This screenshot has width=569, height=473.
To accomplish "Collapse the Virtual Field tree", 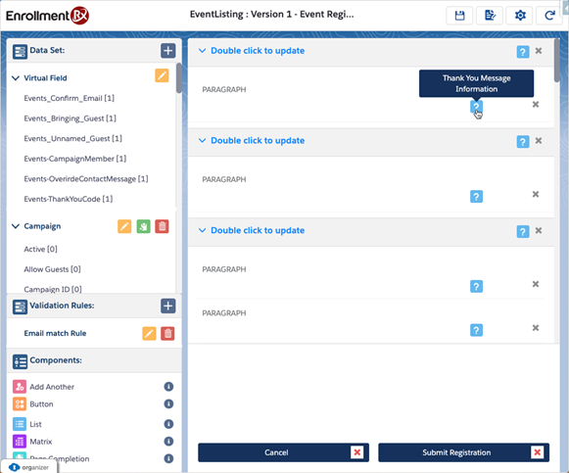I will coord(16,78).
